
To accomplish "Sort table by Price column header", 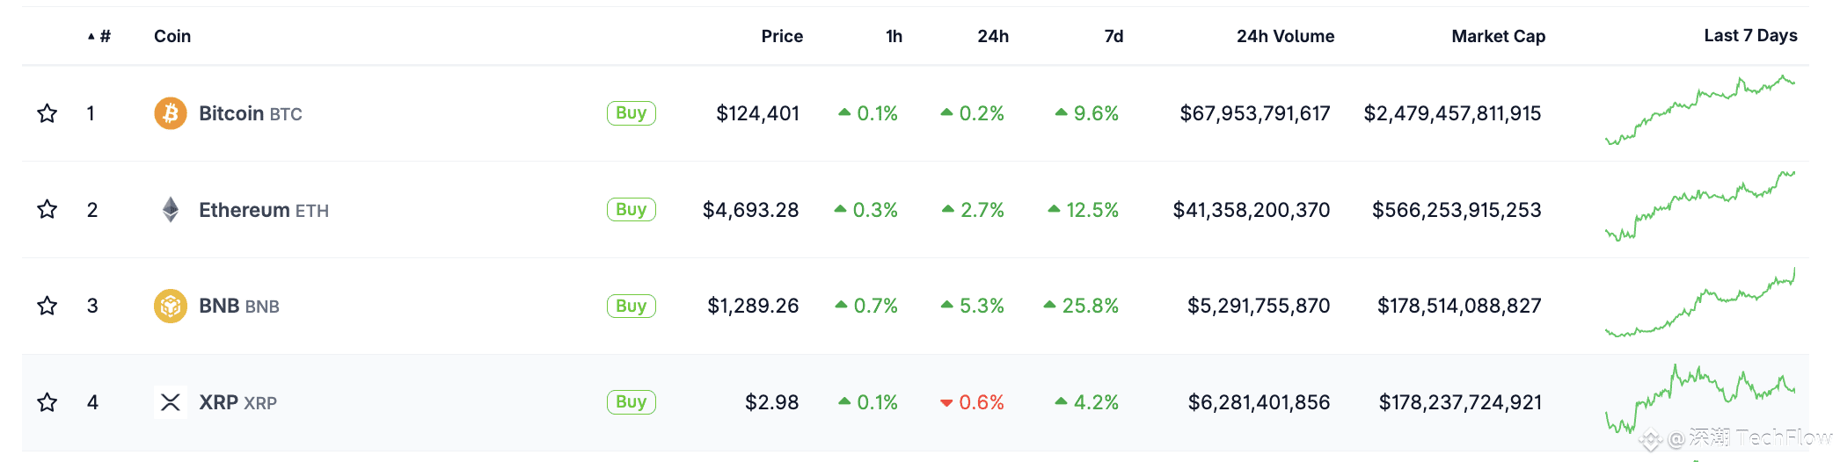I will coord(782,36).
